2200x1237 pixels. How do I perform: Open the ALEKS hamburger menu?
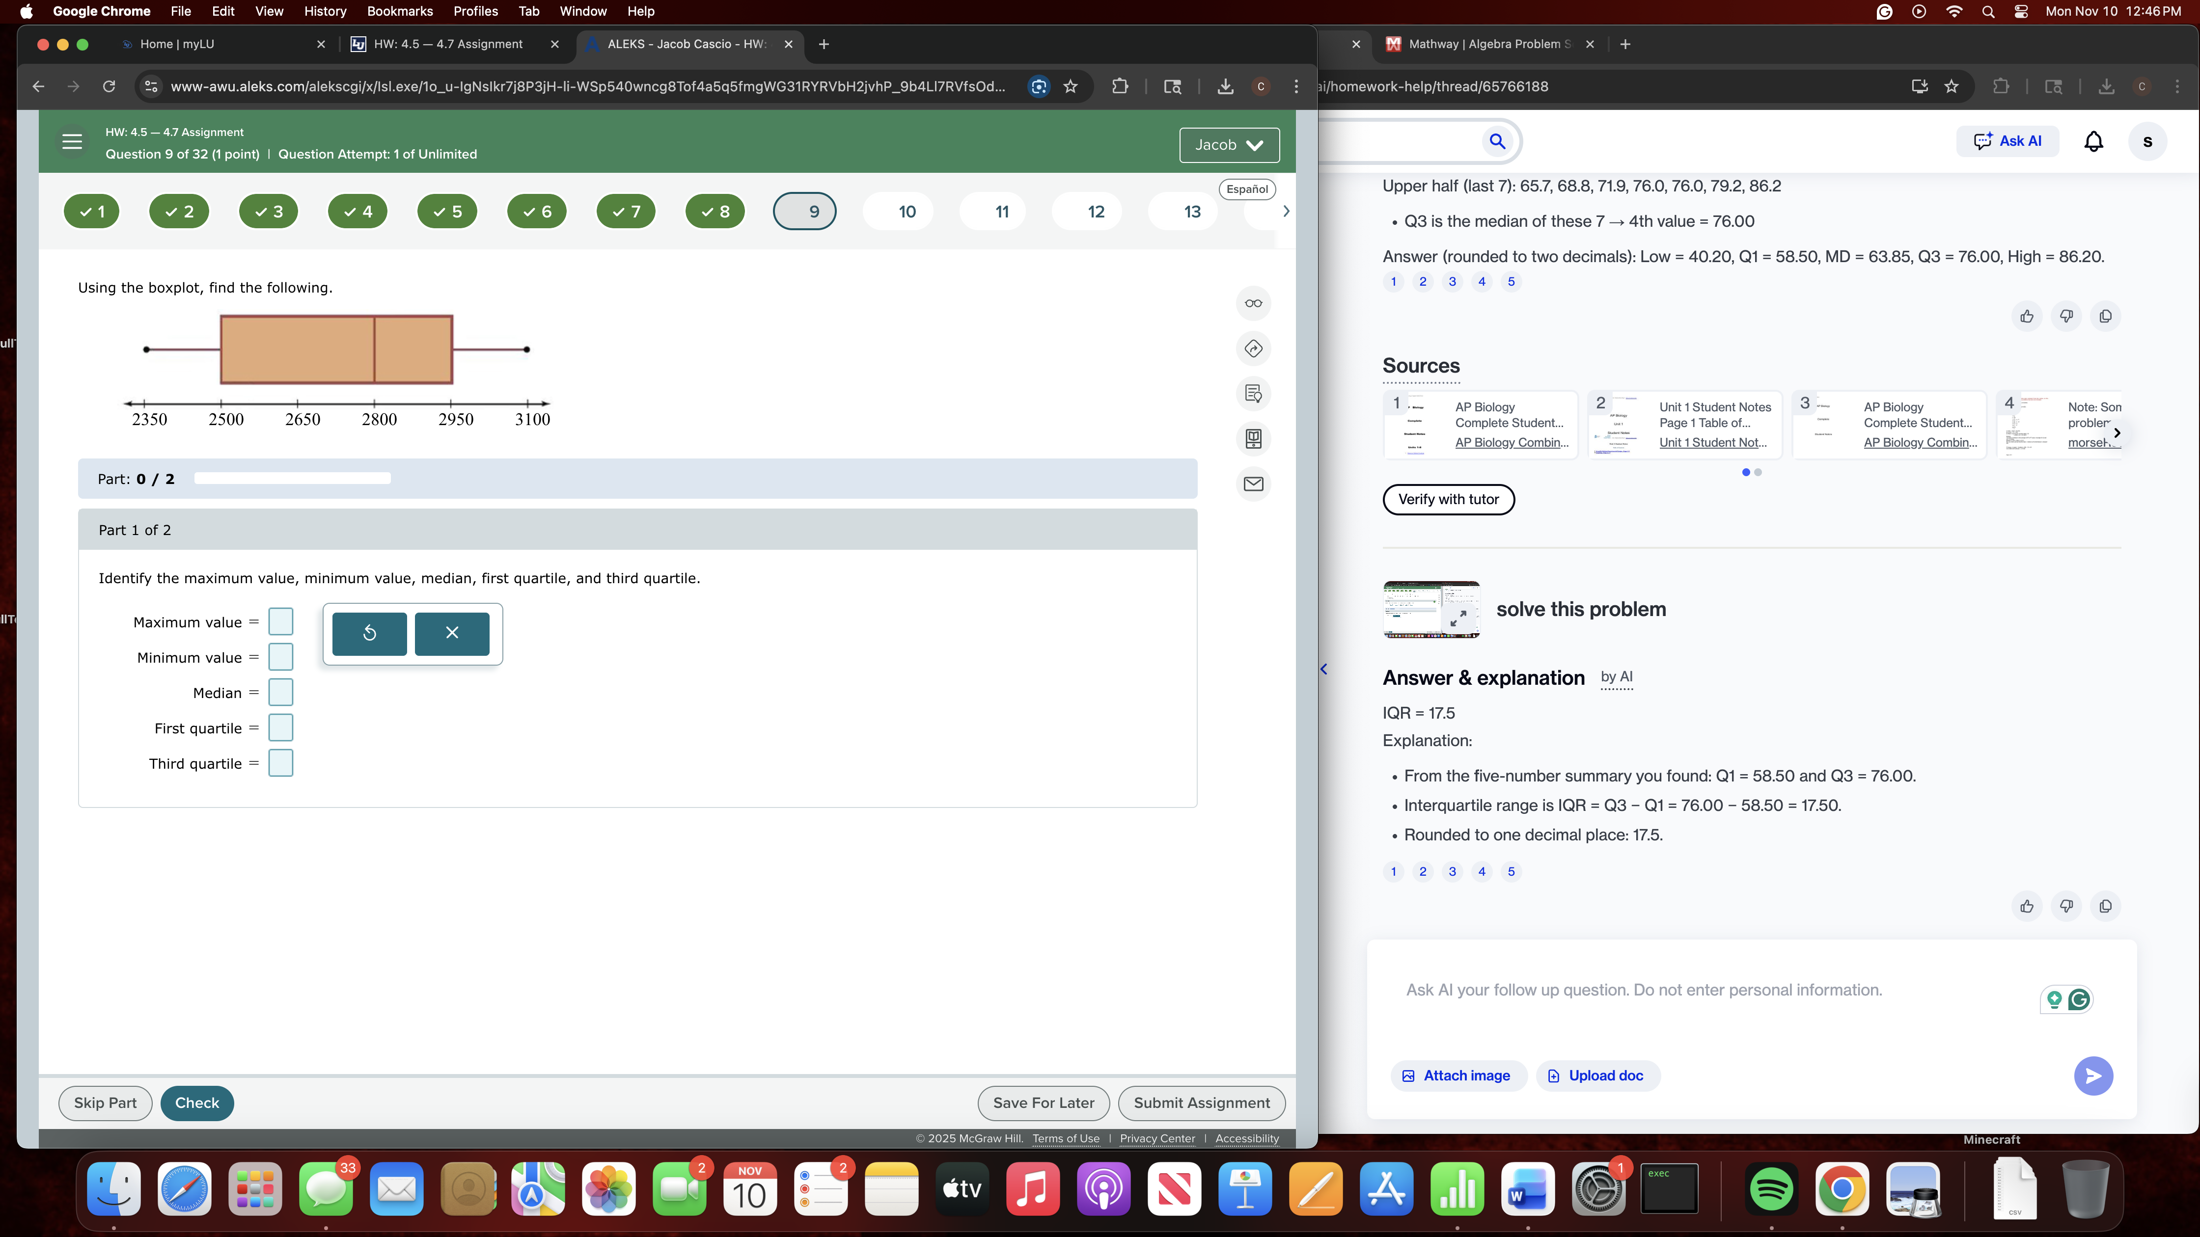coord(72,142)
